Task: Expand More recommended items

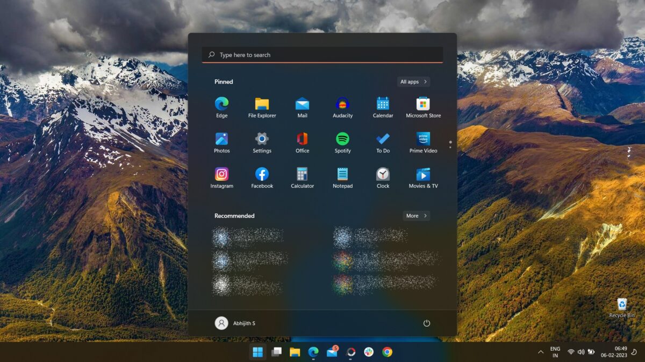Action: tap(417, 216)
